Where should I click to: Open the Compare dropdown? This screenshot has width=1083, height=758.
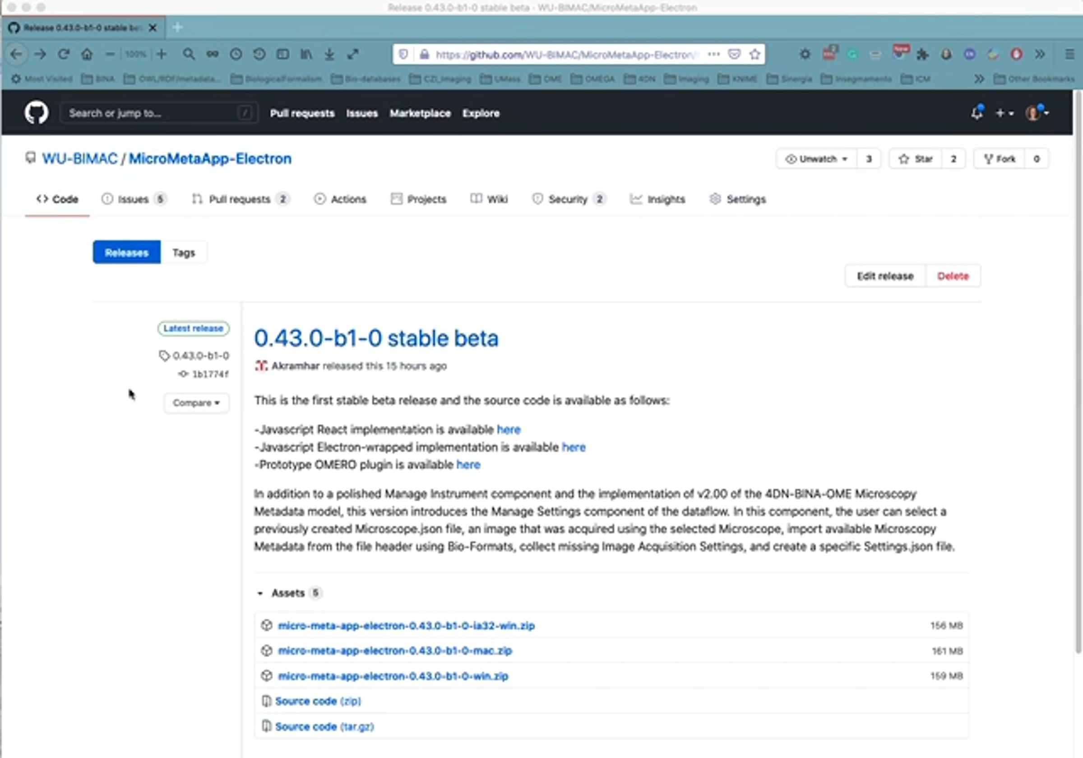tap(196, 403)
